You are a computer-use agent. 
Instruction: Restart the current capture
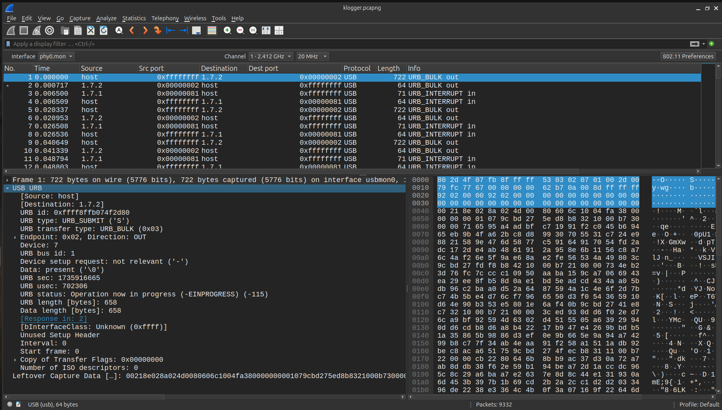(x=37, y=30)
